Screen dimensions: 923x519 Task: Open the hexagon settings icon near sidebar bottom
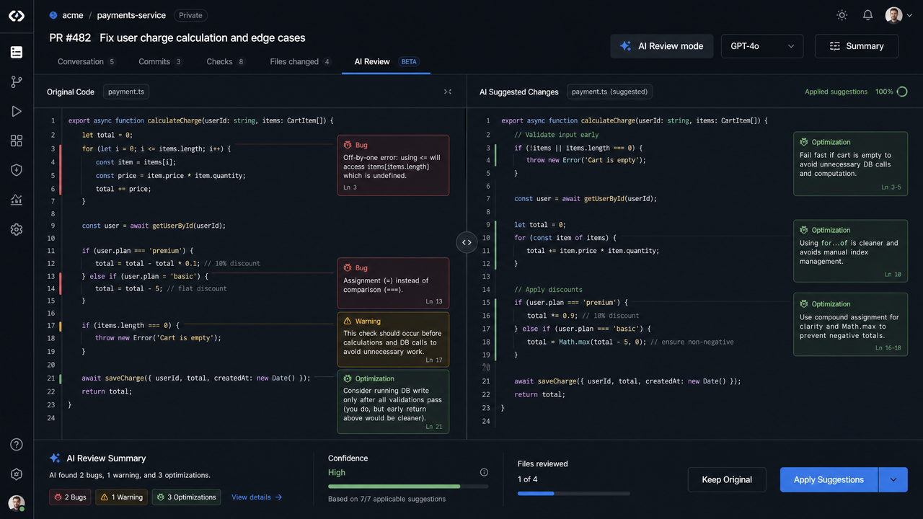tap(17, 474)
